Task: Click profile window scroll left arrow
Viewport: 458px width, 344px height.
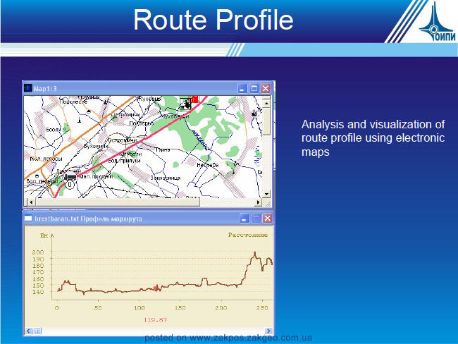Action: point(28,331)
